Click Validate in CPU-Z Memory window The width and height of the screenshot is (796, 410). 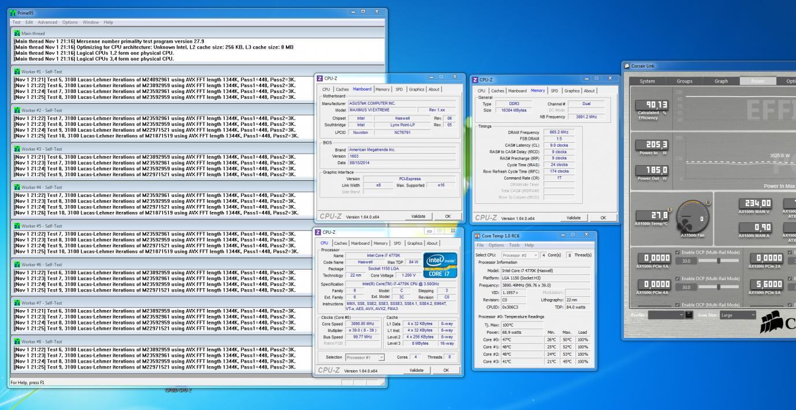pos(574,218)
